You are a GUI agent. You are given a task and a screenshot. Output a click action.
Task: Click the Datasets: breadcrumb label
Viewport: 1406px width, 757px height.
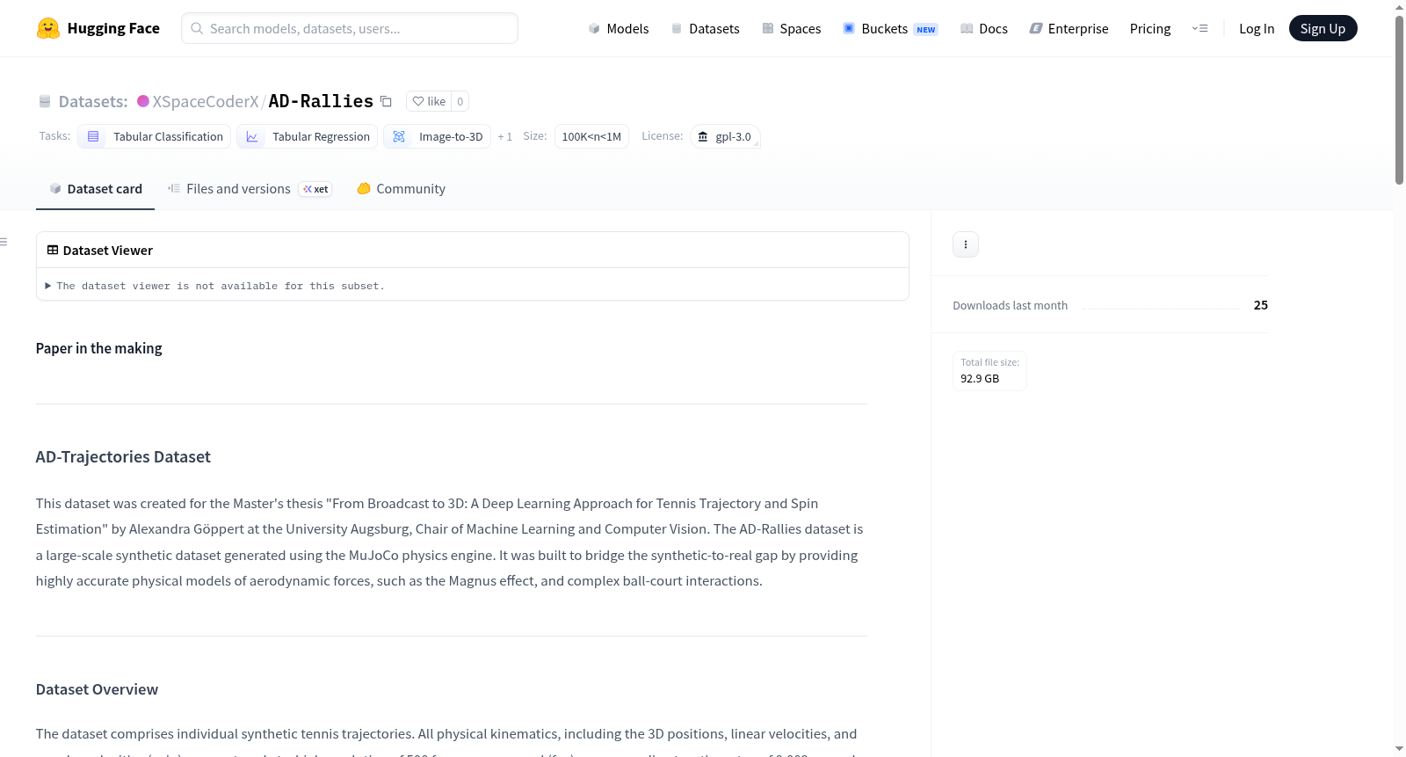(x=93, y=101)
